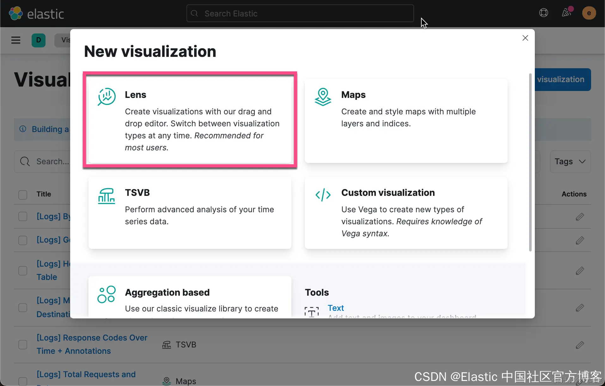Open the newsfeed icon with red badge
This screenshot has height=386, width=605.
pos(566,13)
